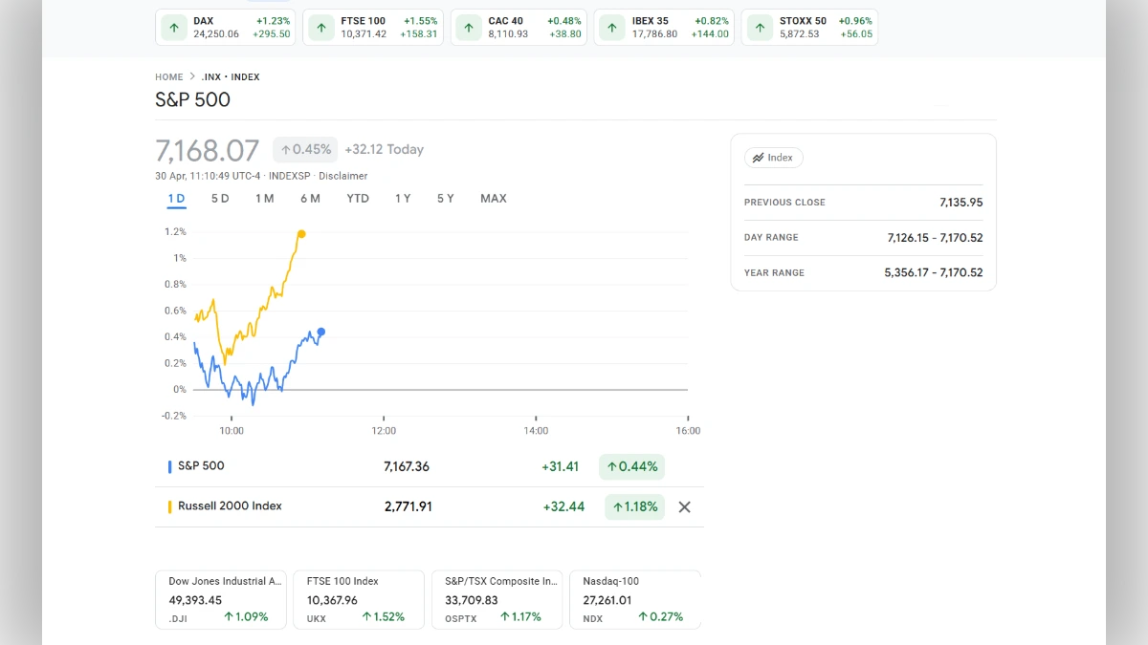
Task: Switch chart to 5 D range
Action: click(x=220, y=199)
